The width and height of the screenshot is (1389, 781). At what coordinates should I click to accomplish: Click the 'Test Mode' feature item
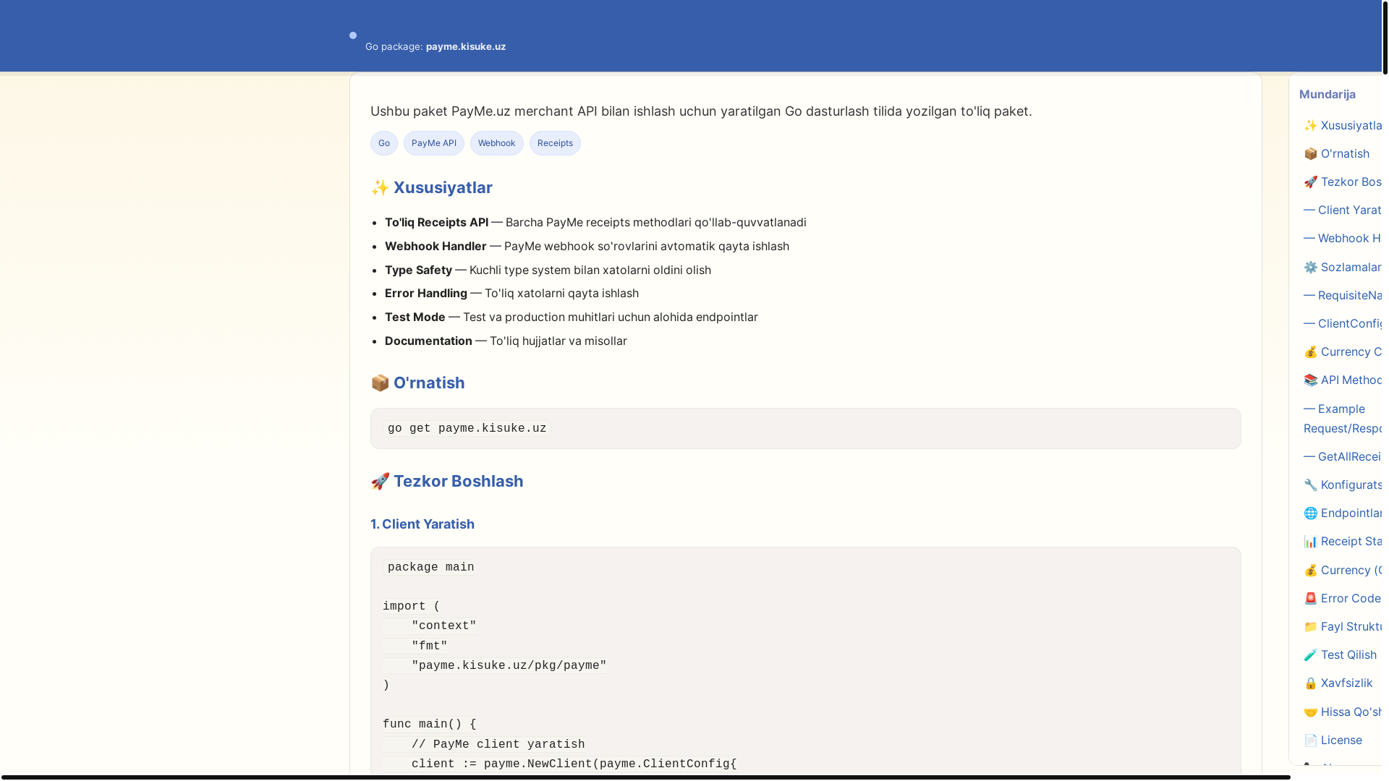point(572,317)
